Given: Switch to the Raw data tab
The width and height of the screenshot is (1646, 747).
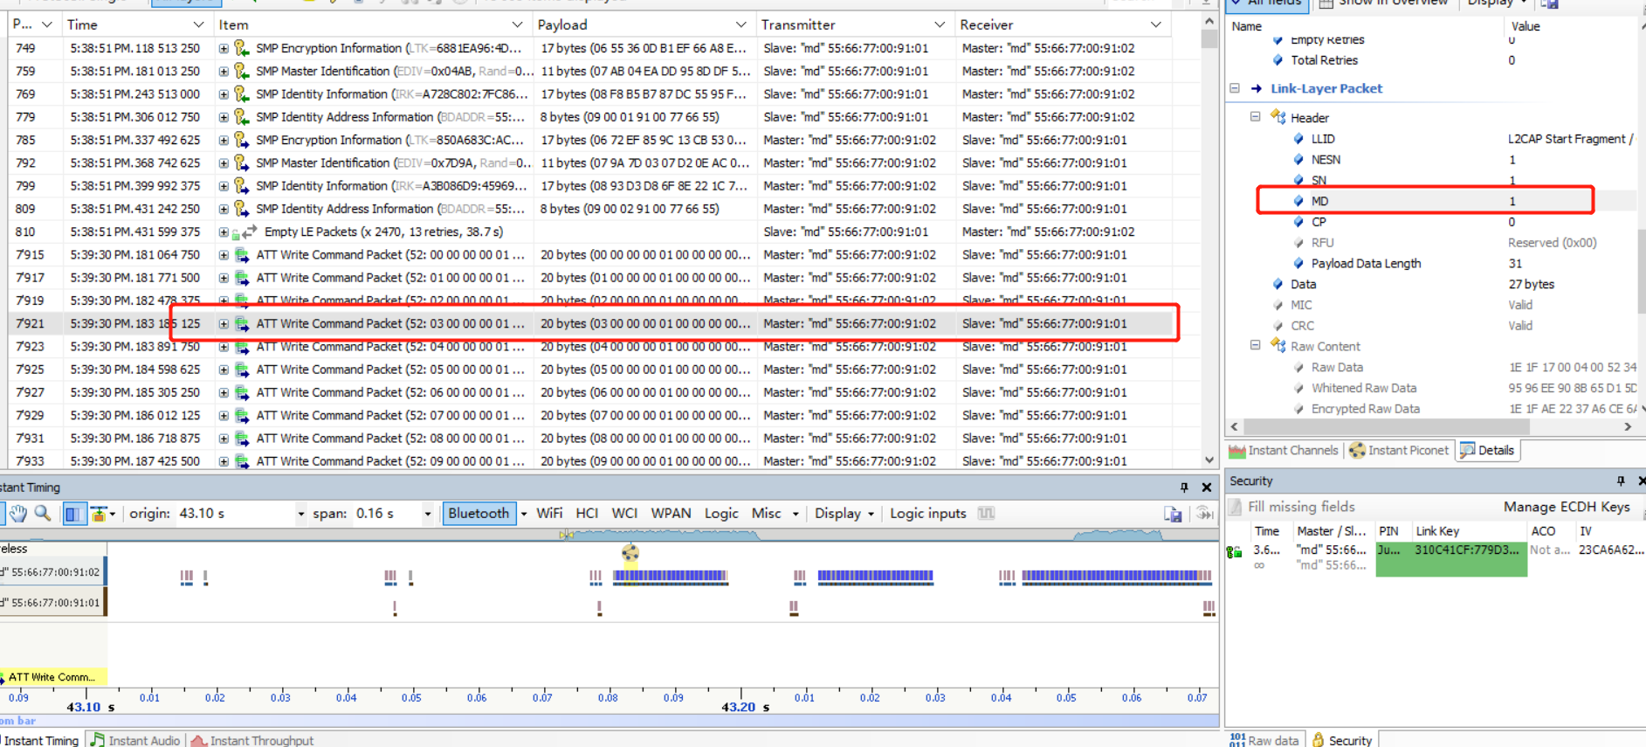Looking at the screenshot, I should pyautogui.click(x=1264, y=740).
